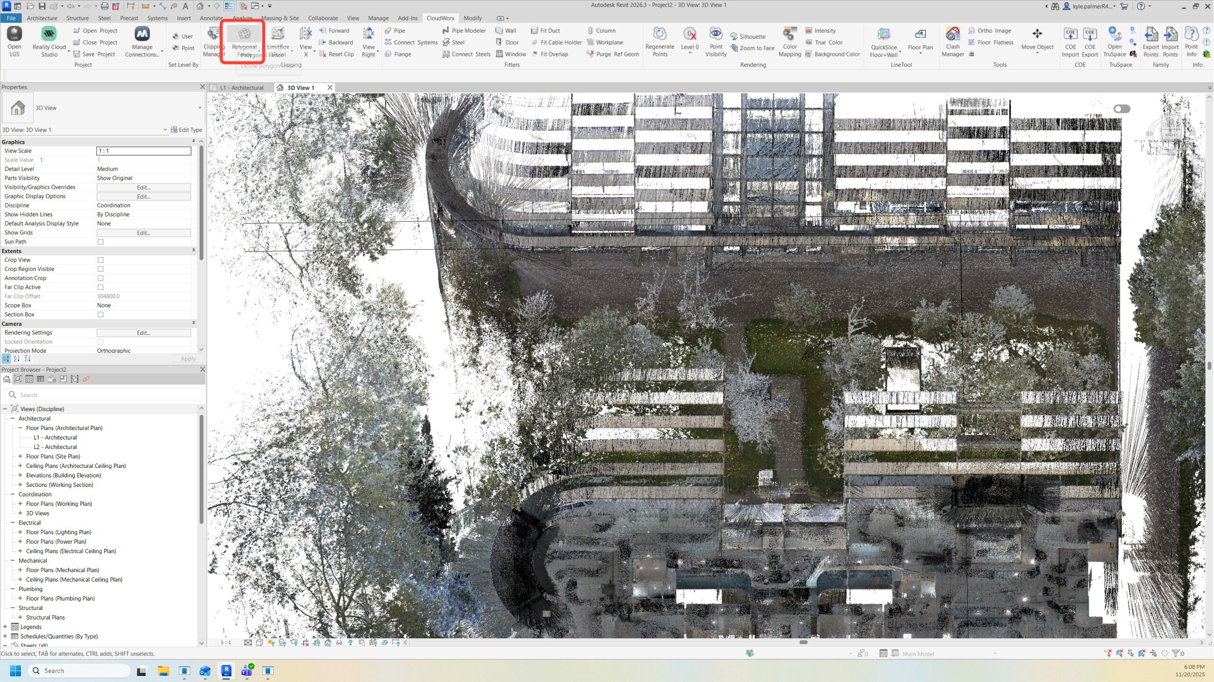This screenshot has width=1214, height=682.
Task: Open the Reality Cloud Studio tool
Action: pyautogui.click(x=49, y=34)
